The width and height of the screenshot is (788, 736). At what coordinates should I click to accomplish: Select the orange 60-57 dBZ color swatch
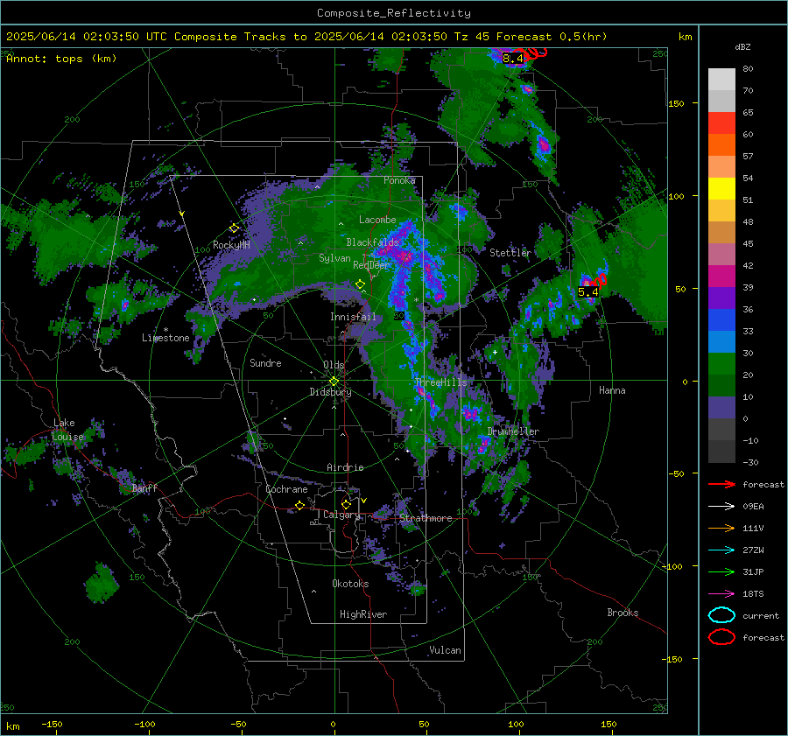click(721, 144)
